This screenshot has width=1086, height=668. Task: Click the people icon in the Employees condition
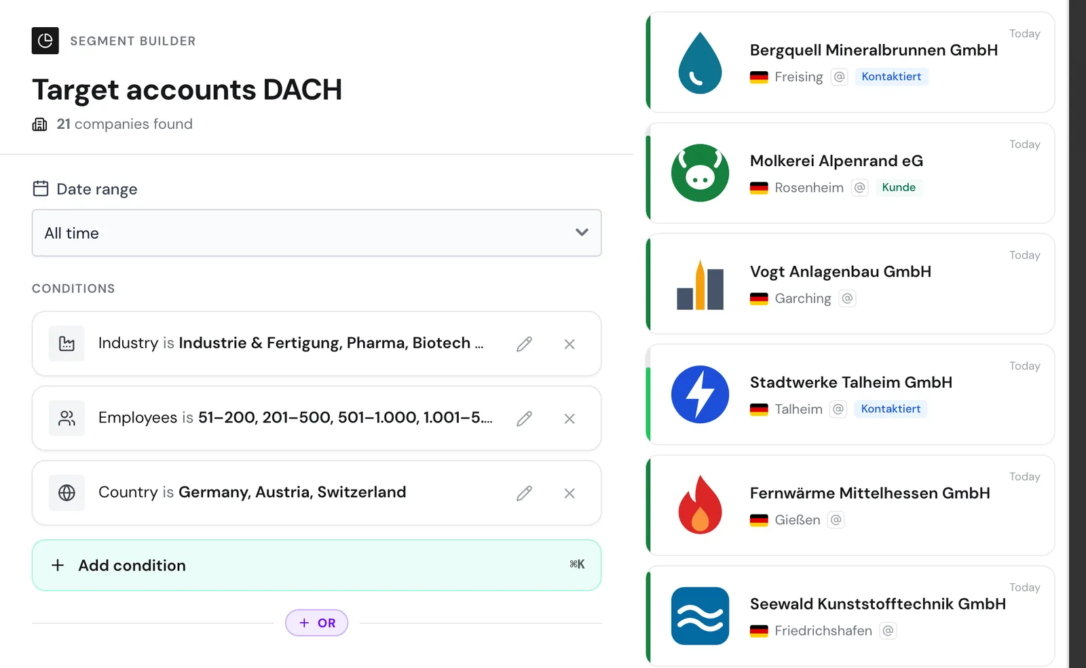pos(67,418)
